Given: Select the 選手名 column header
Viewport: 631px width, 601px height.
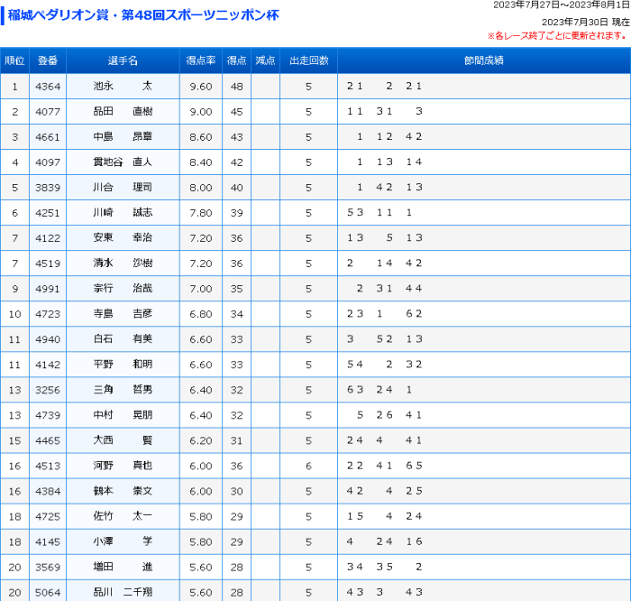Looking at the screenshot, I should coord(123,60).
